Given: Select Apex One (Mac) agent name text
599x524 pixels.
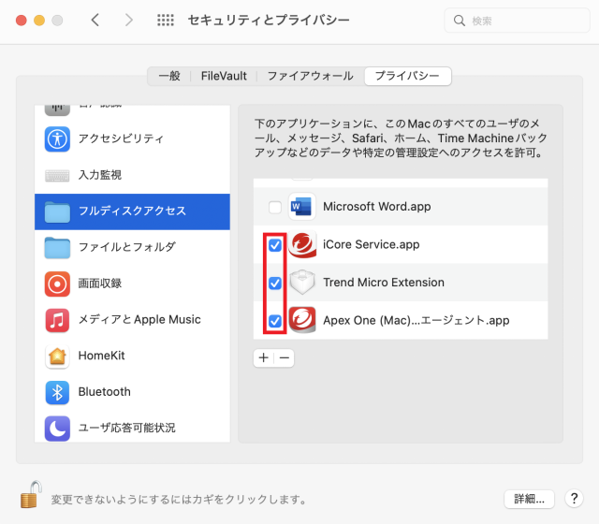Looking at the screenshot, I should [416, 320].
